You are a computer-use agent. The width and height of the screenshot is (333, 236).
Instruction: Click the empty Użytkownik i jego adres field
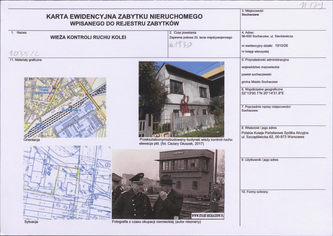[283, 175]
